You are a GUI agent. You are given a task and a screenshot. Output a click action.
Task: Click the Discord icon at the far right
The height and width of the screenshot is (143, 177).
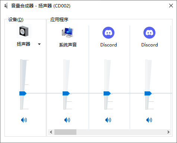pos(149,33)
